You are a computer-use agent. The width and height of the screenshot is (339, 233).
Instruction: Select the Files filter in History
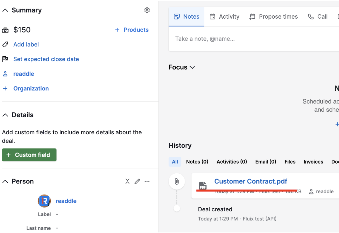pyautogui.click(x=290, y=162)
